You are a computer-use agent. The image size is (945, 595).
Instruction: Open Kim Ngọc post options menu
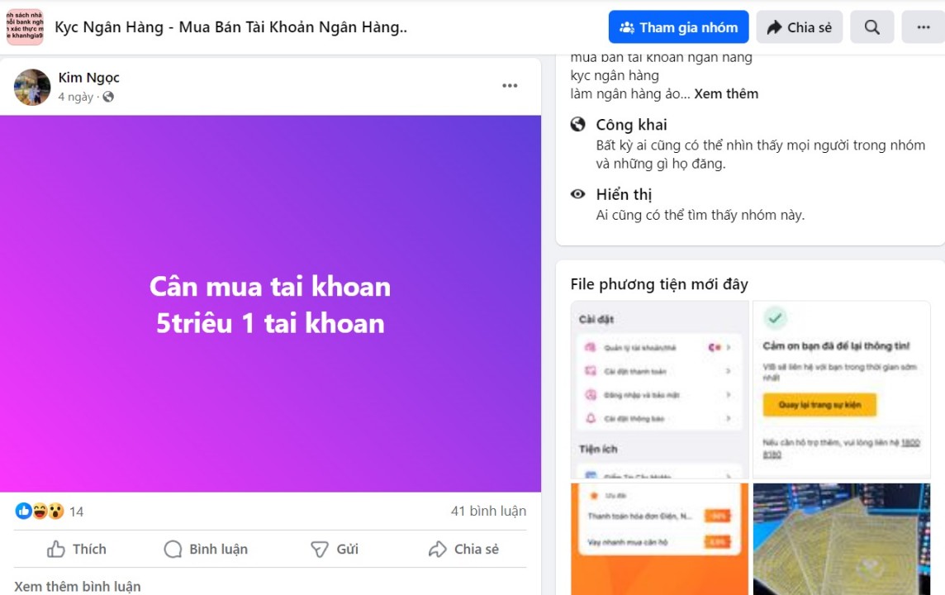pos(510,86)
